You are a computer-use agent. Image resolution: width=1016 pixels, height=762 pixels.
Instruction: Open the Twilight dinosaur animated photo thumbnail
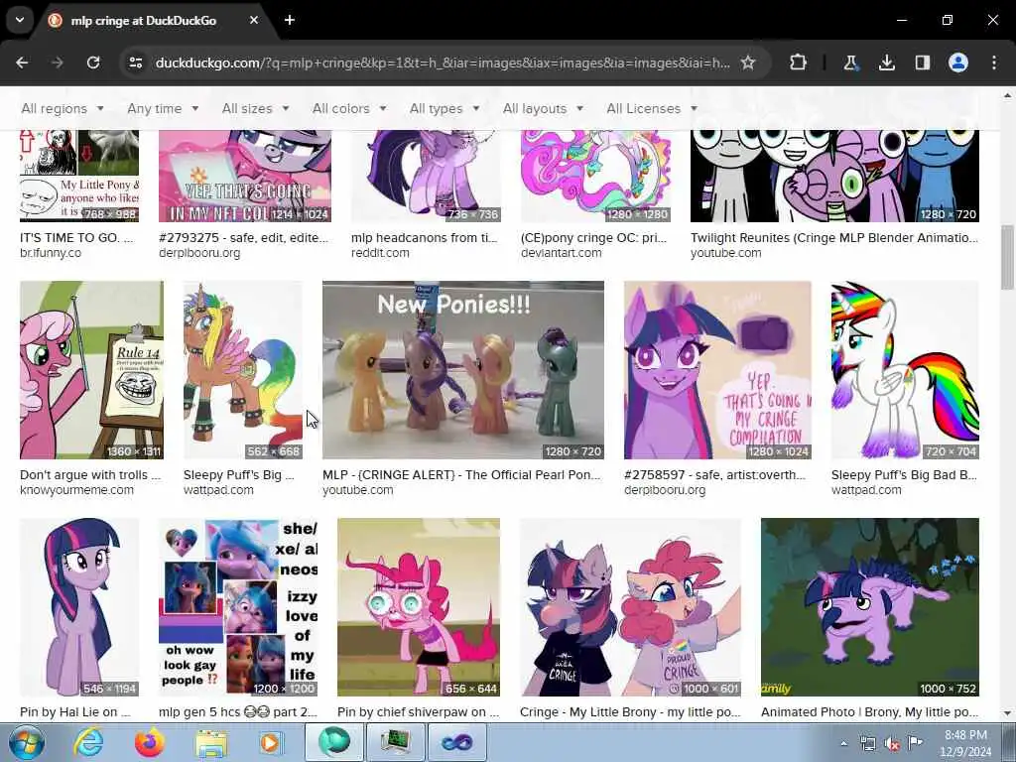pyautogui.click(x=869, y=607)
